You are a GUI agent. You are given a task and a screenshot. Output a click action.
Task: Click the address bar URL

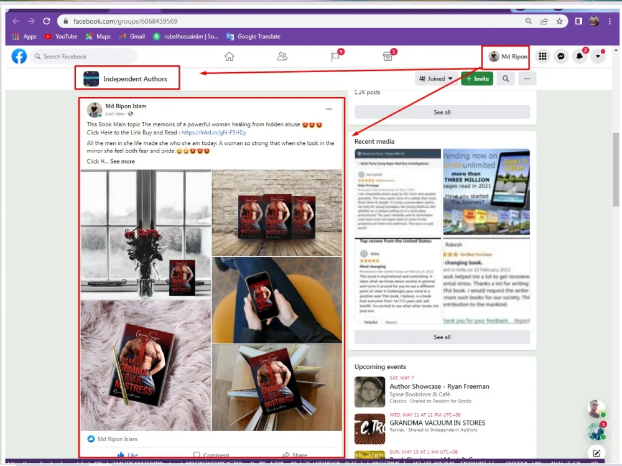pos(126,21)
